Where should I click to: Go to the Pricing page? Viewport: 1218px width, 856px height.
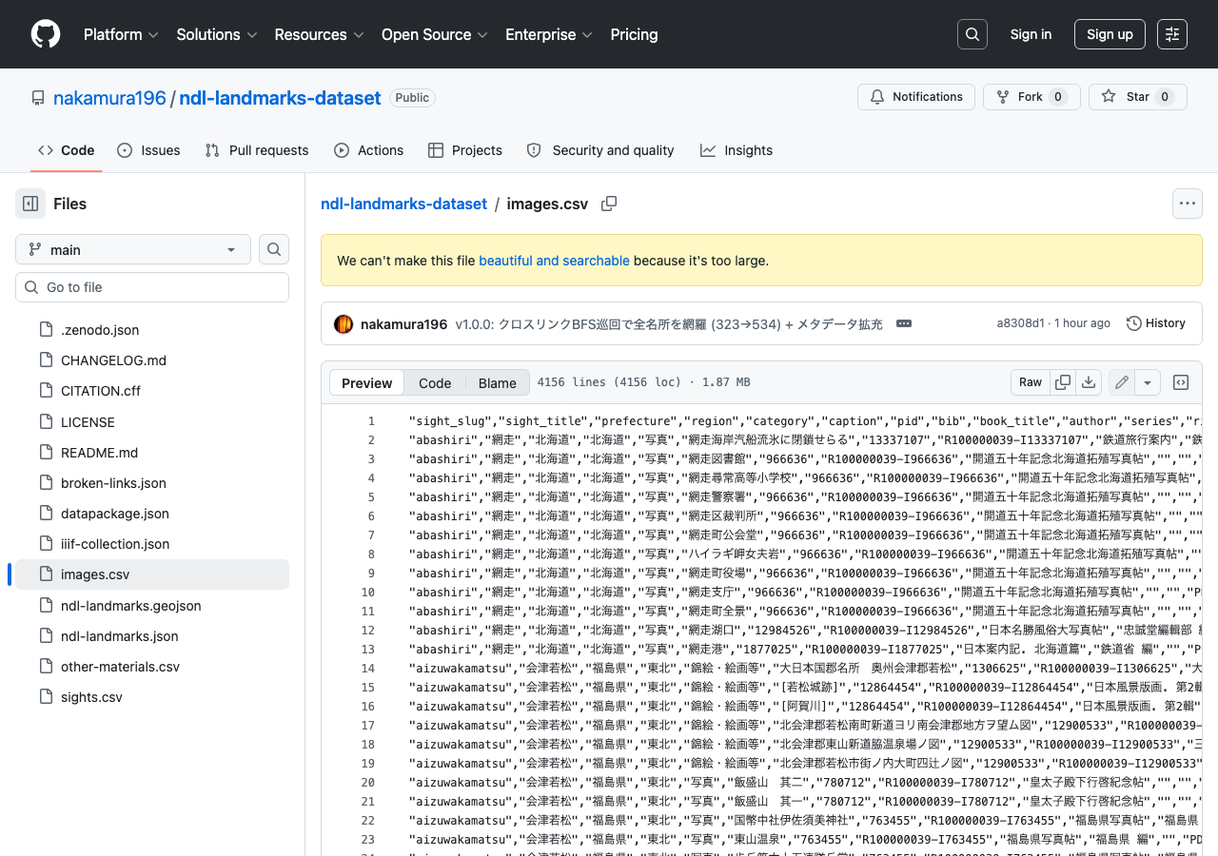pos(634,34)
